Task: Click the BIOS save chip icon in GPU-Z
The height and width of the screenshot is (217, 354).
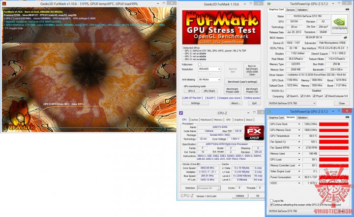Action: point(345,38)
